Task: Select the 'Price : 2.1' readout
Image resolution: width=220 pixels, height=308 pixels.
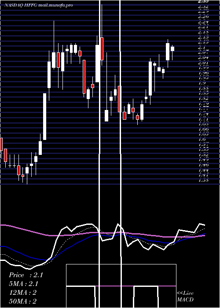Action: pyautogui.click(x=26, y=275)
